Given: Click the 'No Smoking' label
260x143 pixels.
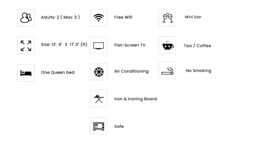Looking at the screenshot, I should [x=198, y=71].
